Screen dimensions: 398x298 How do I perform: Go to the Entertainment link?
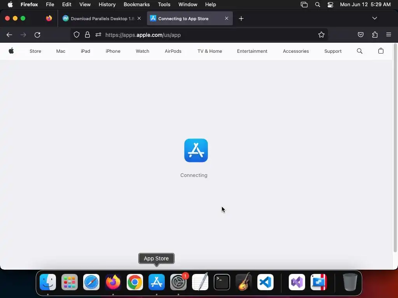[252, 51]
